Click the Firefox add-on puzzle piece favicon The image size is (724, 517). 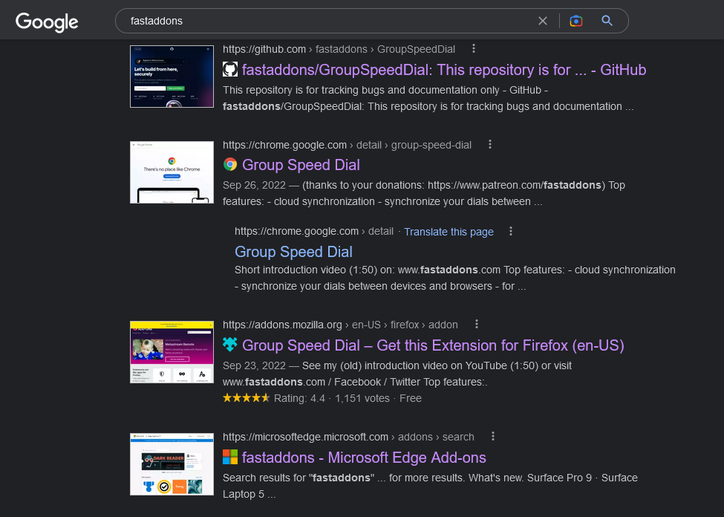coord(230,345)
